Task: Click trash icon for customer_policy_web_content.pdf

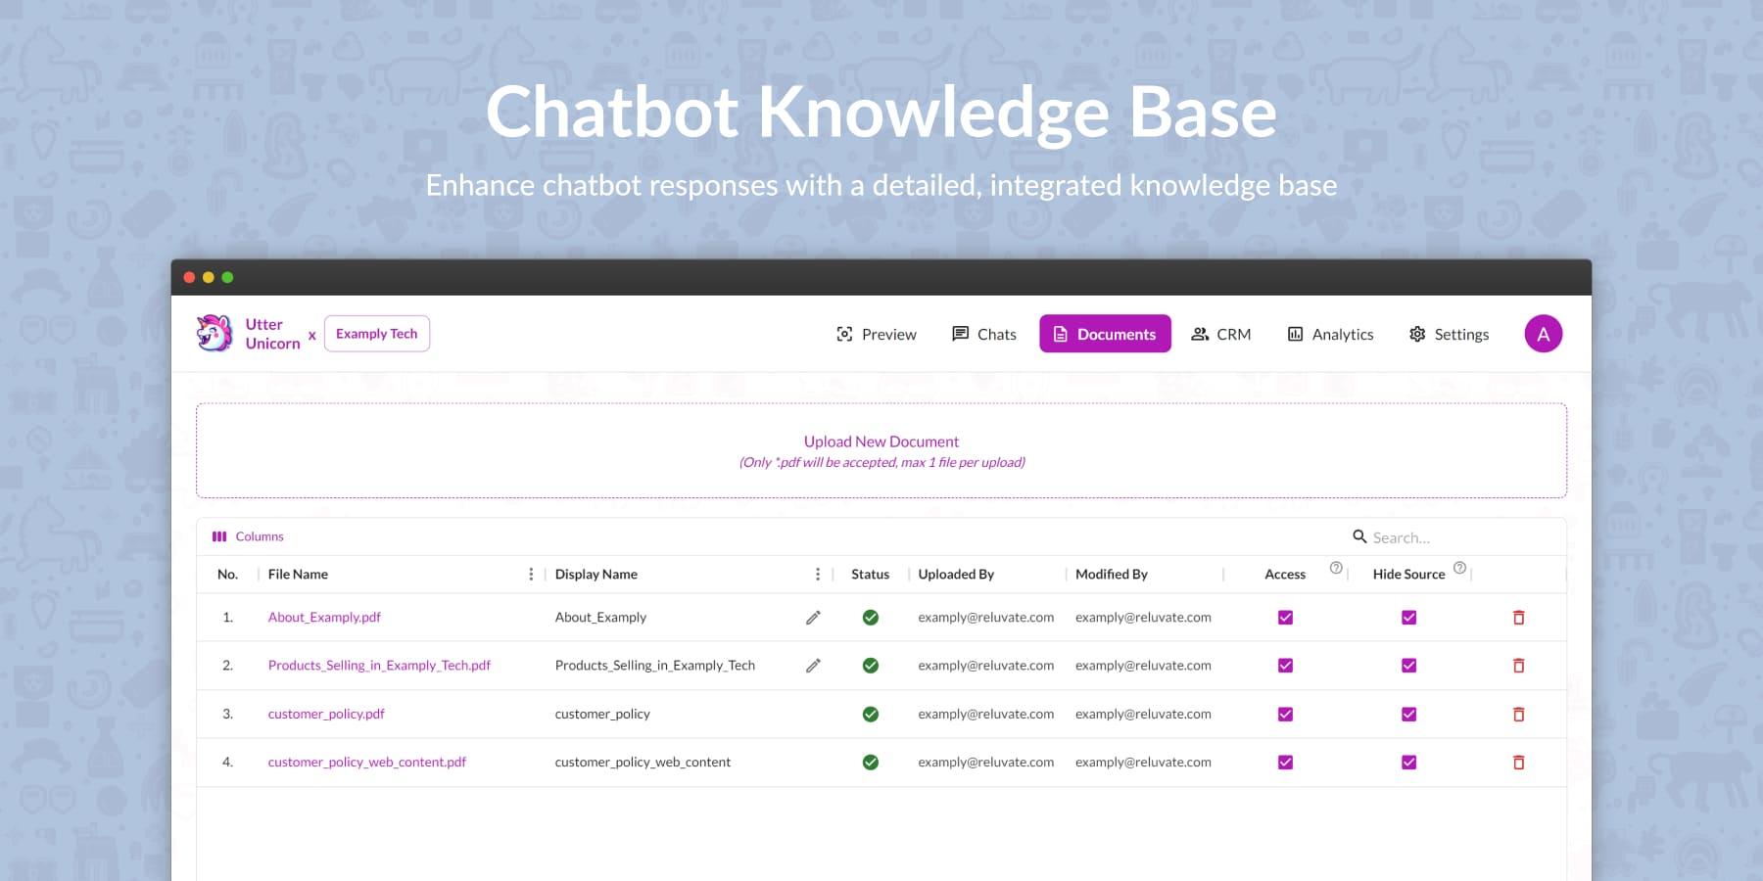Action: [x=1518, y=763]
